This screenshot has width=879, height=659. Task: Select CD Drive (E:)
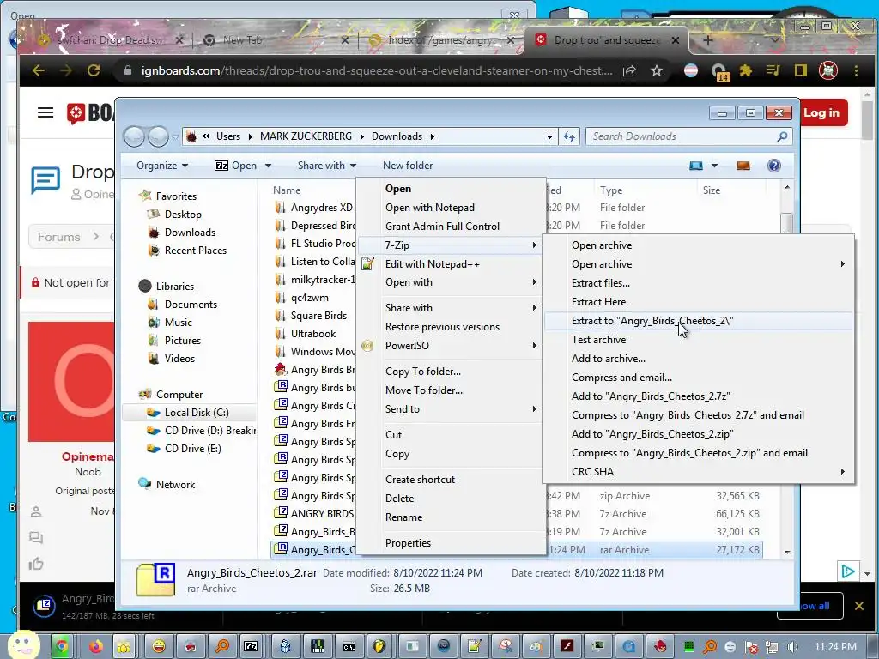point(192,448)
